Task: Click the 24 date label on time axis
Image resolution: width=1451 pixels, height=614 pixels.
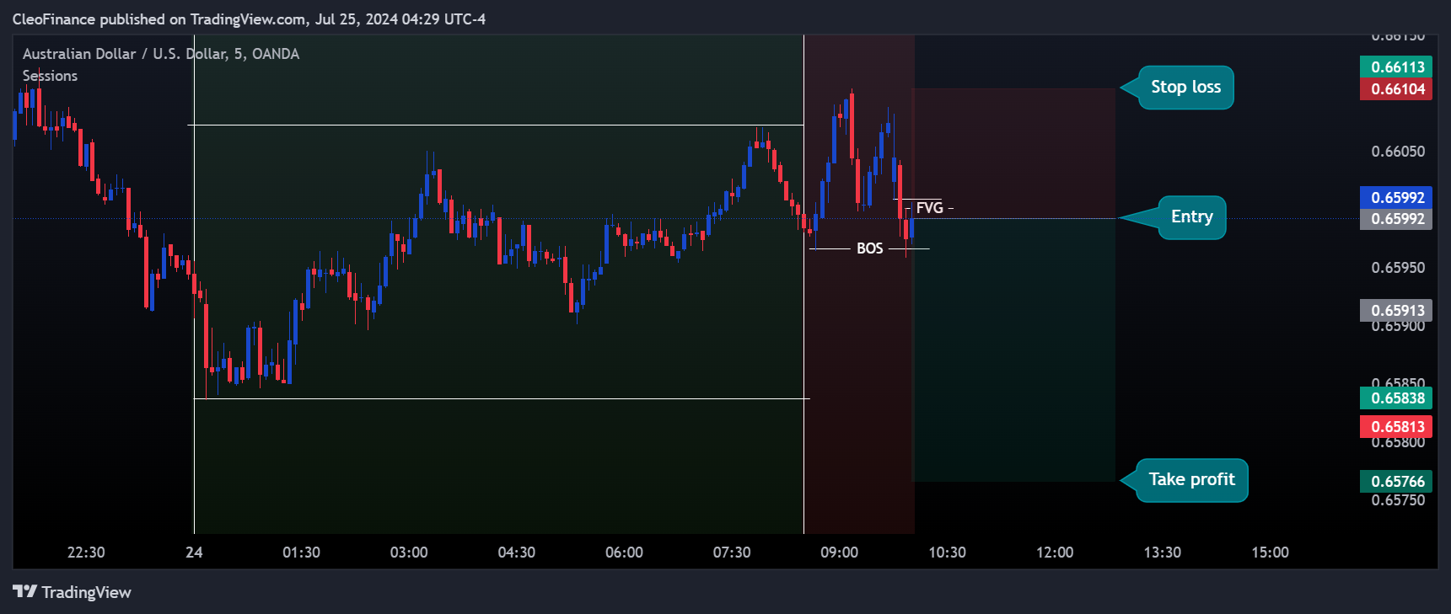Action: [194, 553]
